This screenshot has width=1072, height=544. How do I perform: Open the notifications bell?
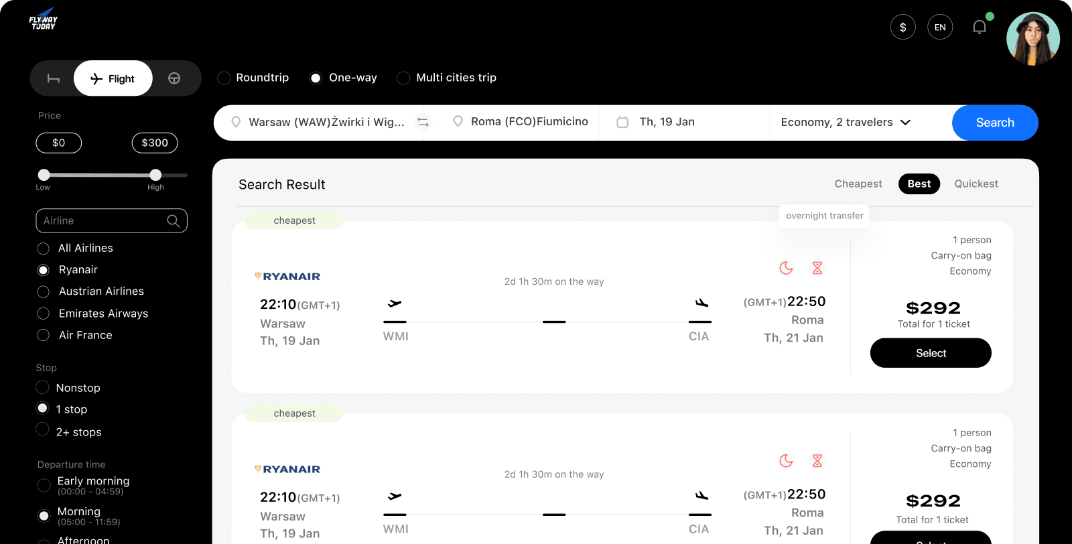[x=979, y=27]
